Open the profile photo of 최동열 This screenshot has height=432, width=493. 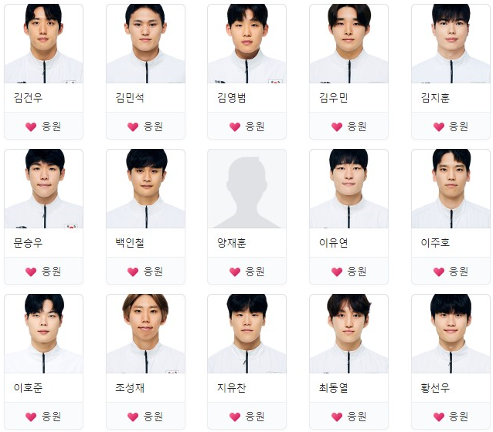[348, 334]
